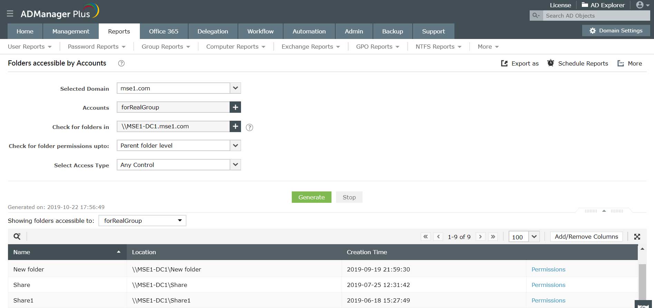Click the ADManager Plus logo

[x=60, y=12]
